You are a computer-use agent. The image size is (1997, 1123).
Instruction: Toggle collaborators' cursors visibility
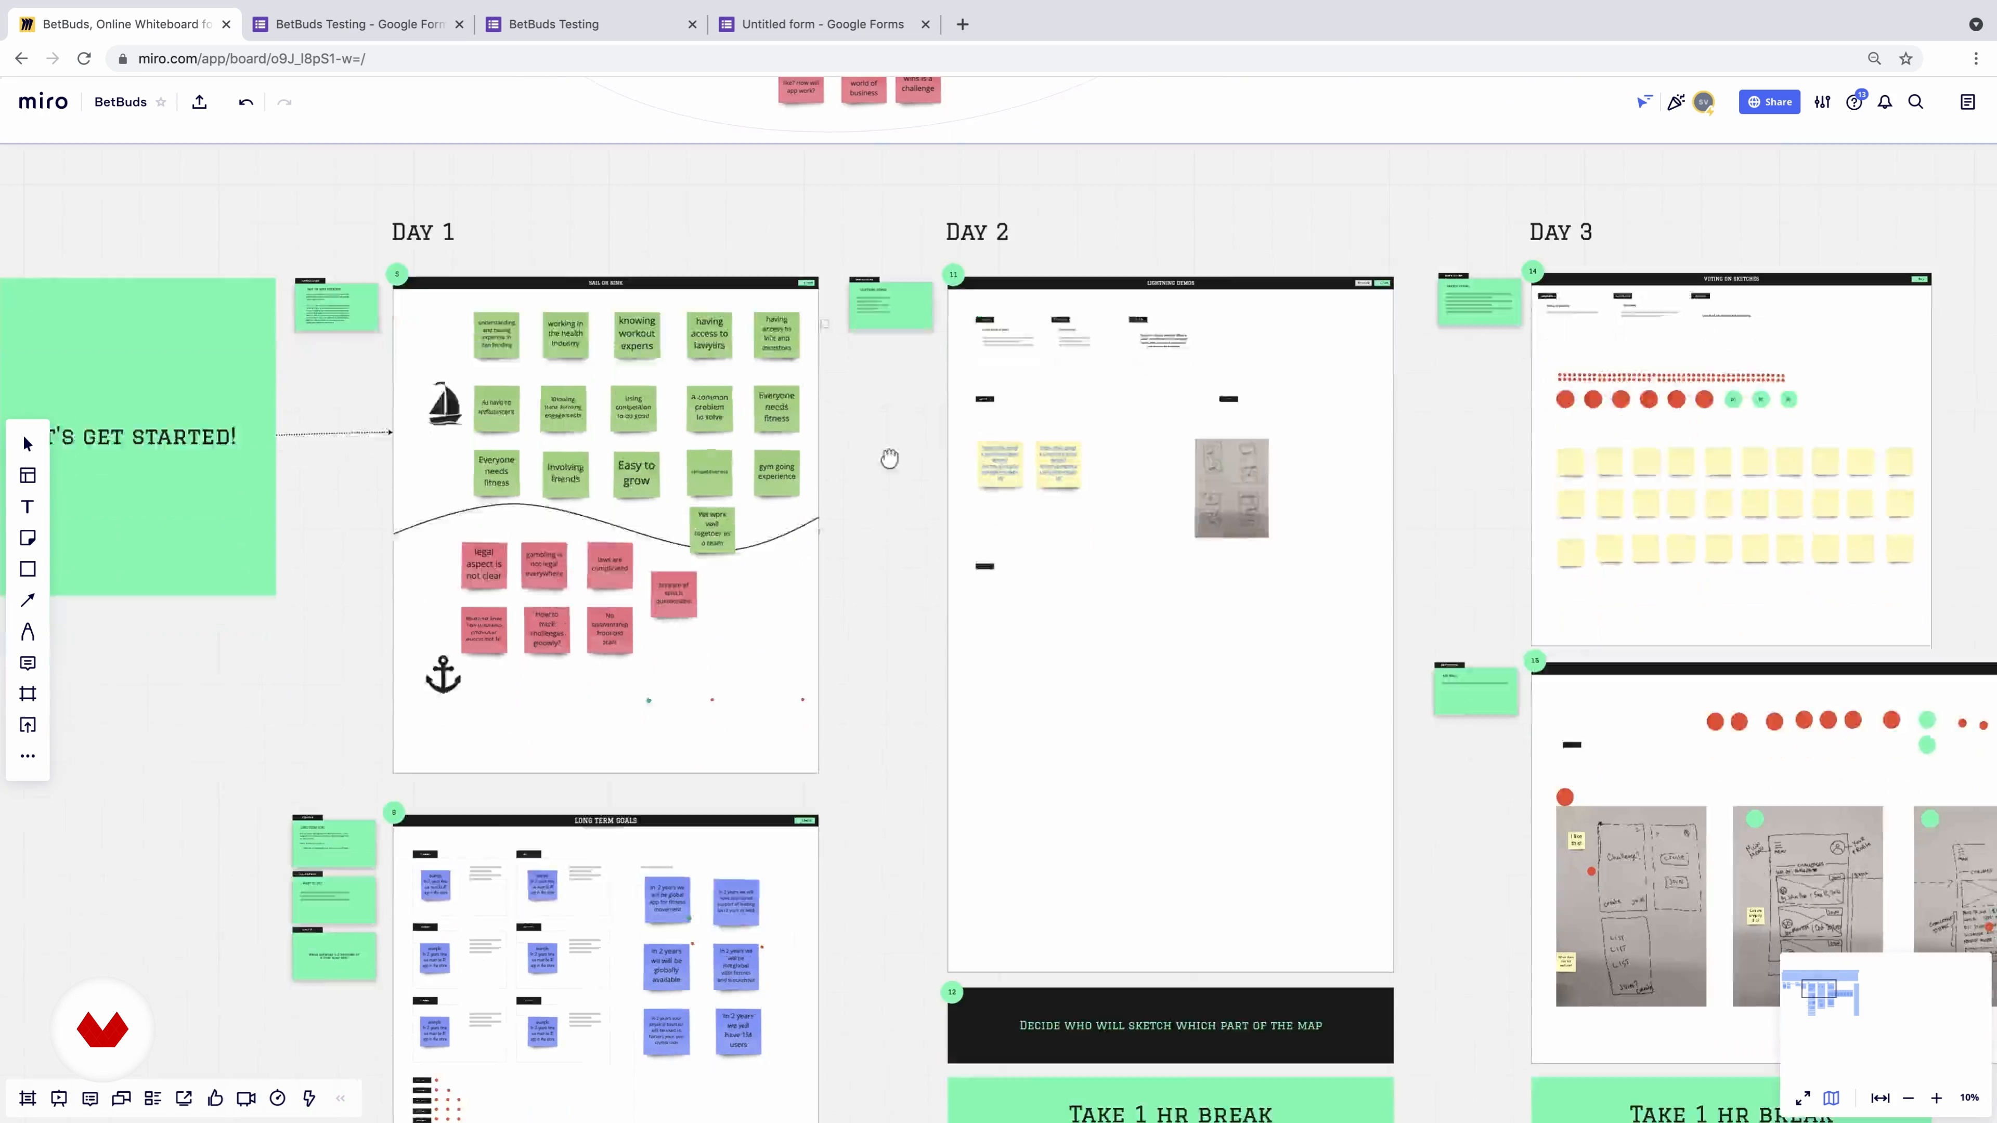click(x=1644, y=101)
